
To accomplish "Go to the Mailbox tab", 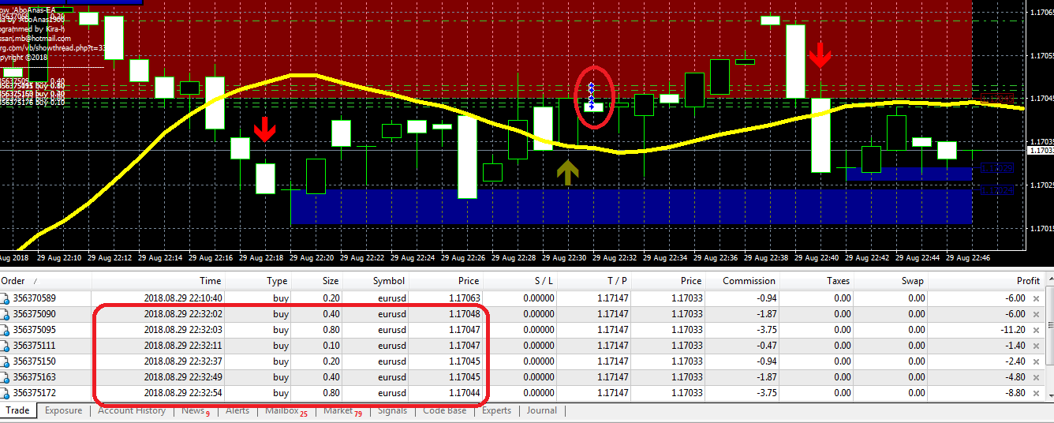I will (282, 410).
